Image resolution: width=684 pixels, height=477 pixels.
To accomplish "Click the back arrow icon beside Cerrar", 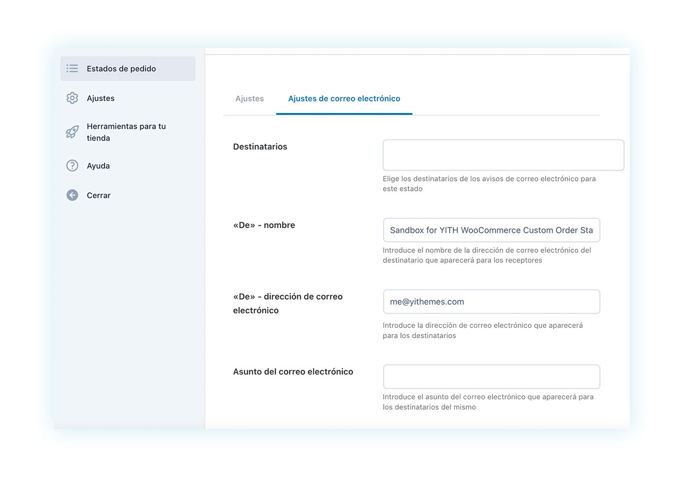I will [x=72, y=195].
